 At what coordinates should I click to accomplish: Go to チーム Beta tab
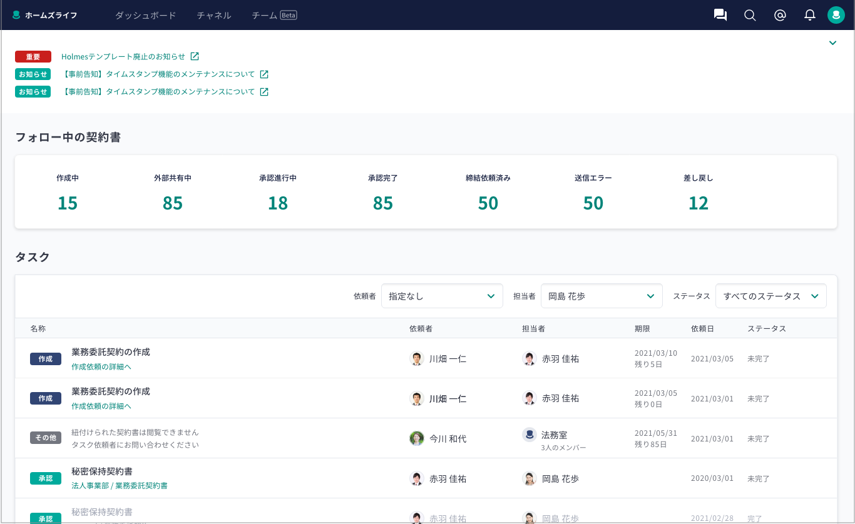274,15
